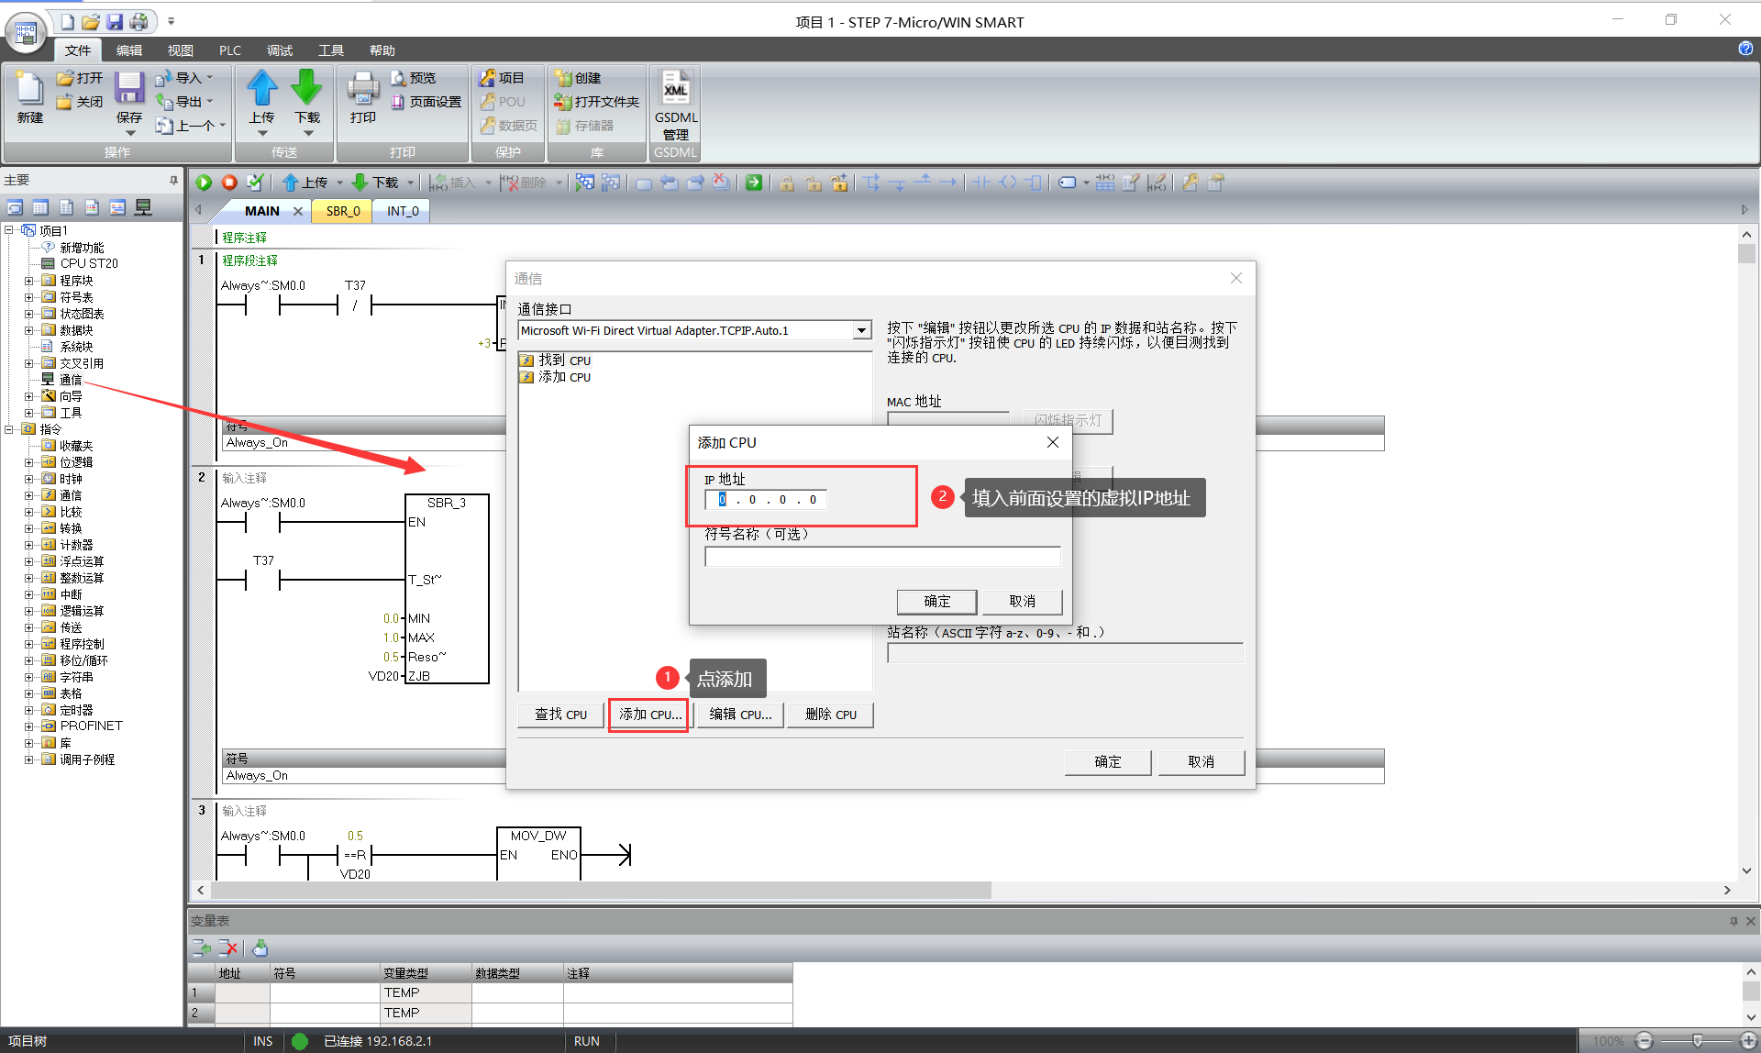Click the Close (关闭) file icon
This screenshot has height=1053, width=1761.
pyautogui.click(x=80, y=102)
